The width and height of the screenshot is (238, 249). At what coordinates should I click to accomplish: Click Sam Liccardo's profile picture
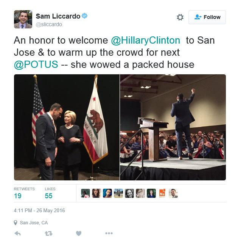click(23, 19)
